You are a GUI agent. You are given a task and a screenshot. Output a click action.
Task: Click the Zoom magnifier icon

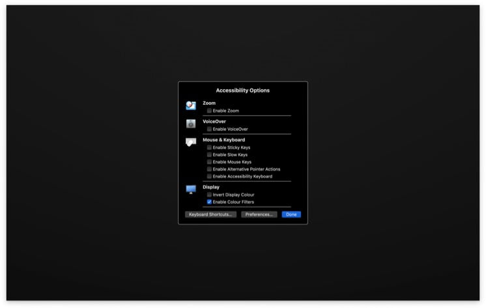tap(191, 105)
